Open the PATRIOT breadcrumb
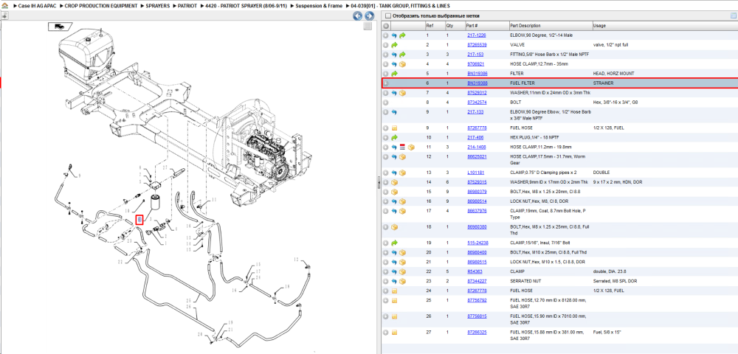This screenshot has height=354, width=738. click(x=187, y=6)
